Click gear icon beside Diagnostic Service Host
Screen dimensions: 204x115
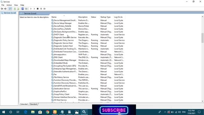click(52, 43)
